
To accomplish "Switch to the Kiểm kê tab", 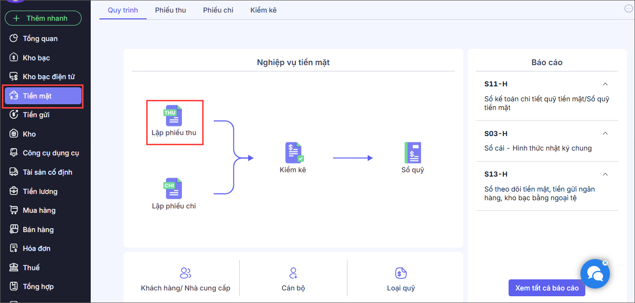I will (x=263, y=10).
